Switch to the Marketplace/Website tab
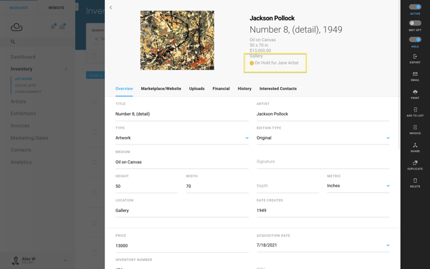The width and height of the screenshot is (430, 269). coord(161,89)
